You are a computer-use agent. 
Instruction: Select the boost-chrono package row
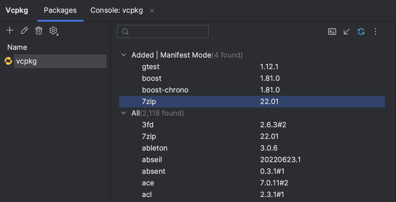[252, 90]
